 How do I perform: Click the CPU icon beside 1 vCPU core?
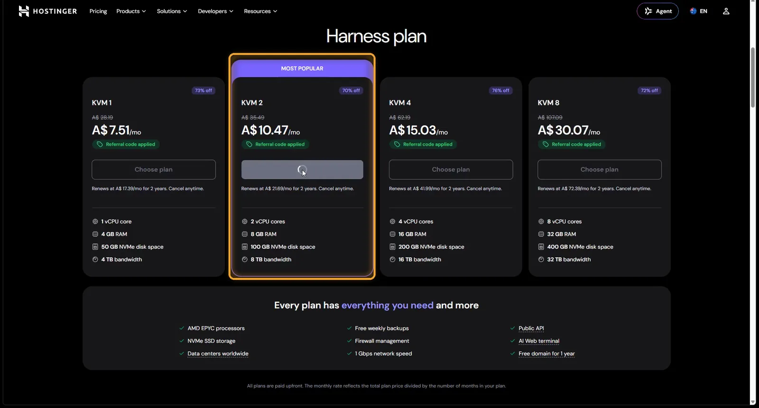point(95,222)
